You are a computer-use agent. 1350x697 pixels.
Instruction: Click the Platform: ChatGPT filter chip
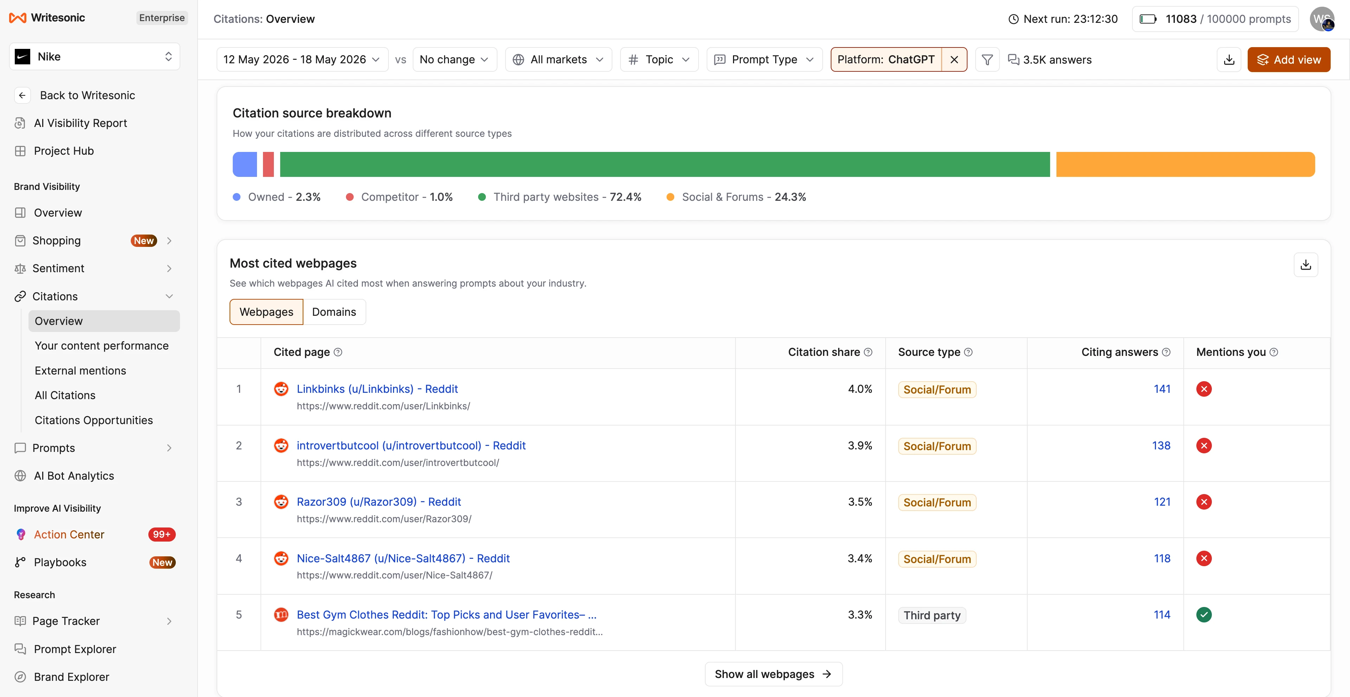pos(886,60)
